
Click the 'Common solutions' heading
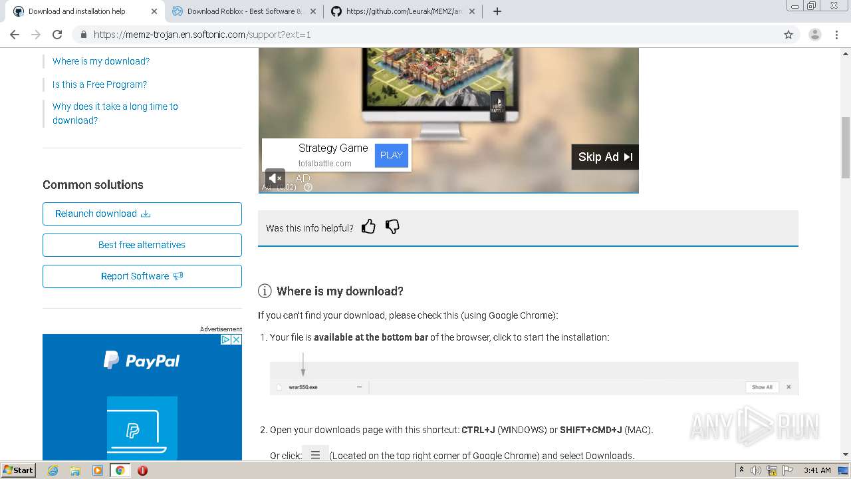[x=93, y=185]
